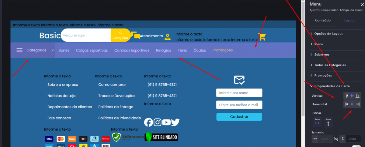Screen dimensions: 365x147
Task: Click the hamburger icon beside Categorias
Action: click(19, 50)
